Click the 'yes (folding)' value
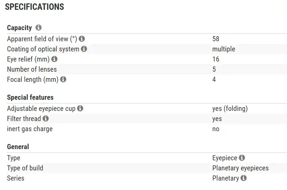The image size is (287, 190). point(230,109)
